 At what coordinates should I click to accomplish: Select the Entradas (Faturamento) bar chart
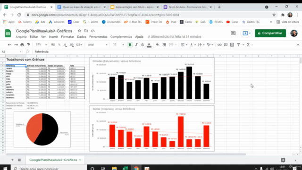coord(152,81)
